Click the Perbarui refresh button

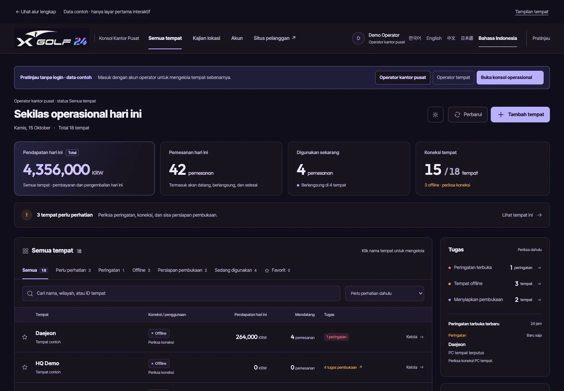coord(468,115)
